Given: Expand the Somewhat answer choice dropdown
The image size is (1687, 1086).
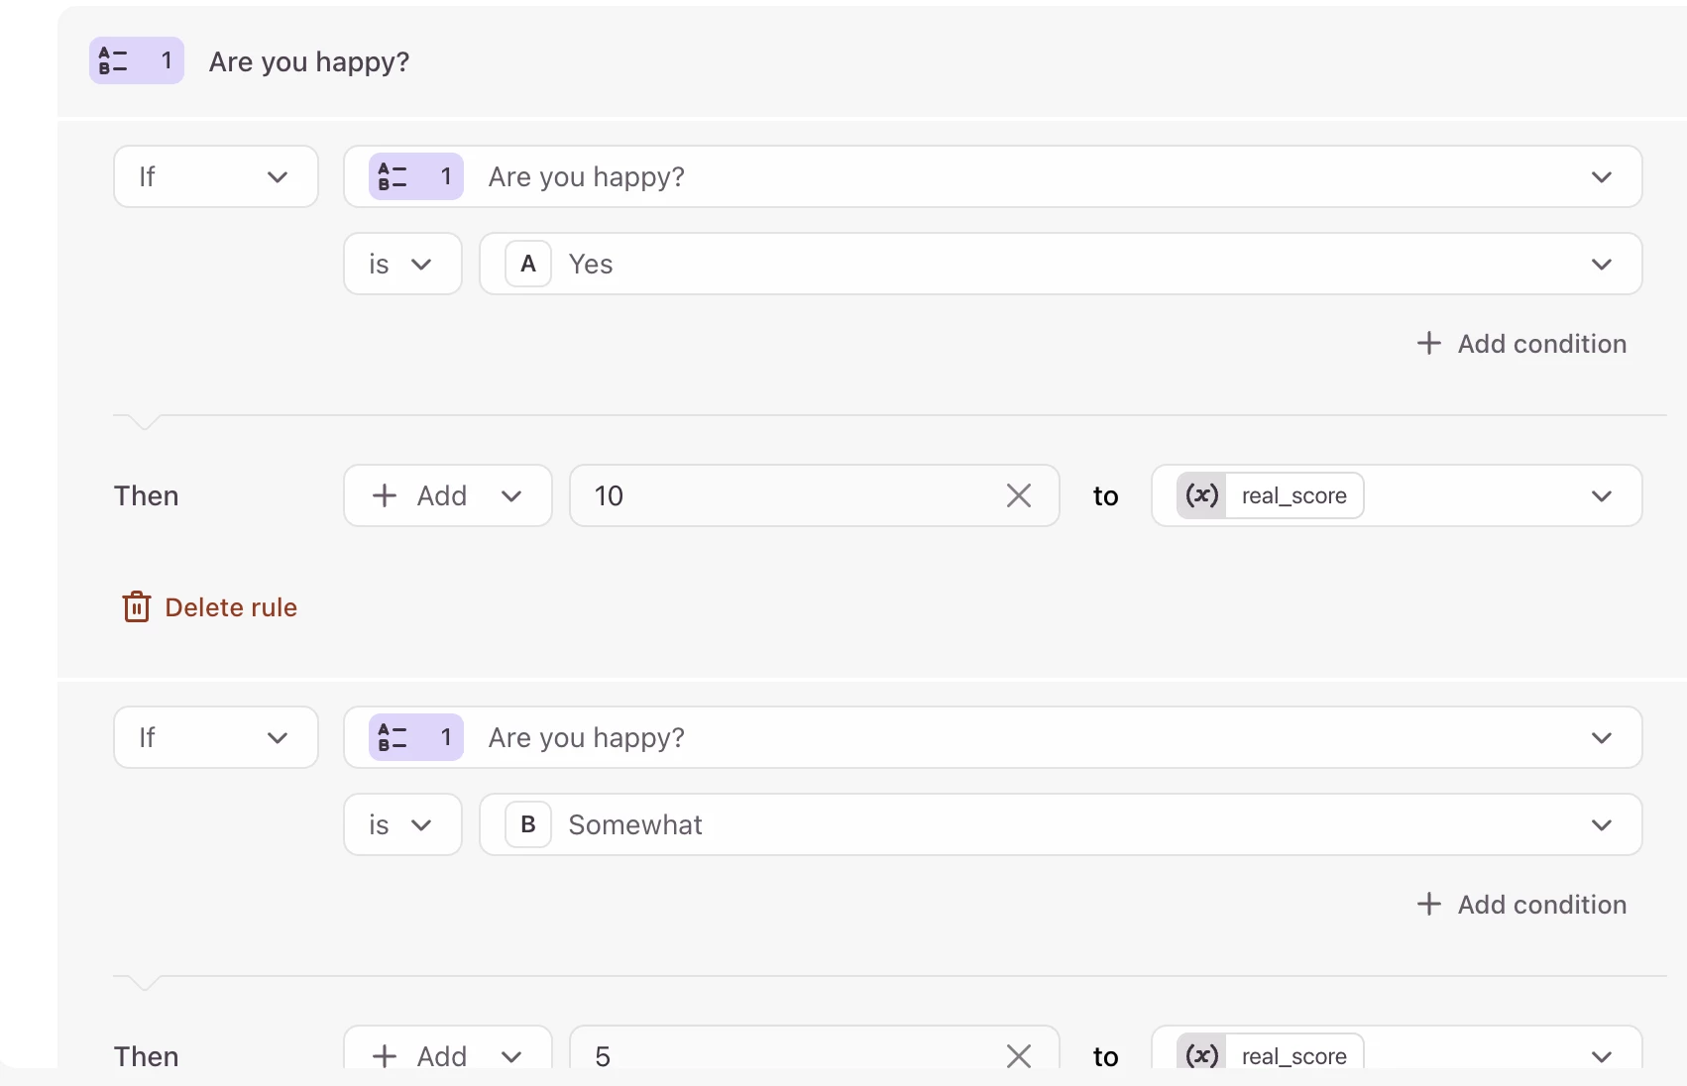Looking at the screenshot, I should click(1601, 824).
